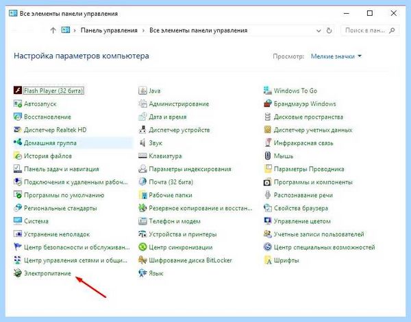
Task: Maximize the control panel window
Action: (370, 13)
